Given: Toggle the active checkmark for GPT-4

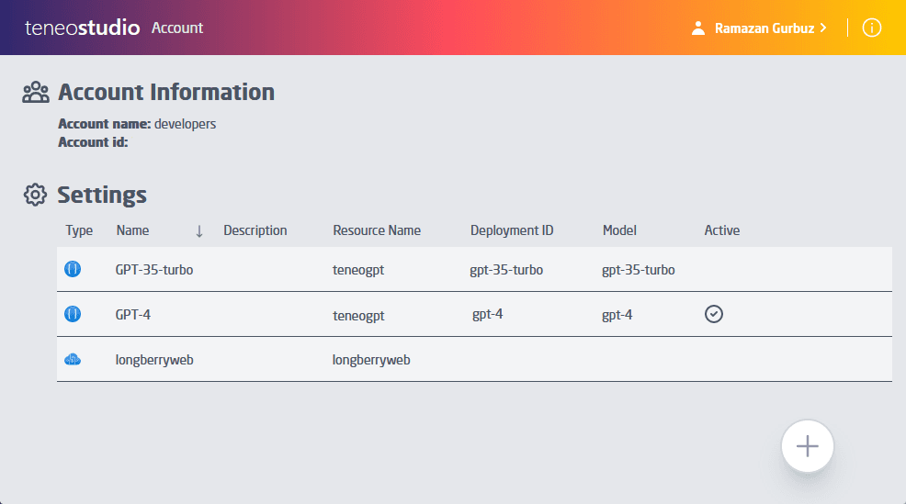Looking at the screenshot, I should (x=714, y=314).
